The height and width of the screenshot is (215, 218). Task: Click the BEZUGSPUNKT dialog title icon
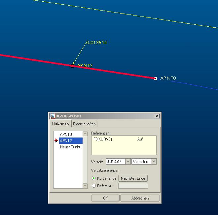point(53,116)
